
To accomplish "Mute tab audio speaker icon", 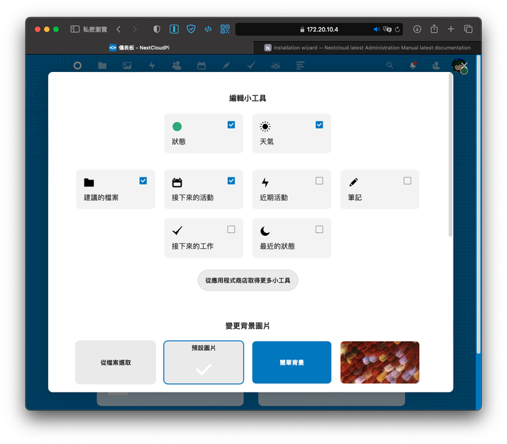I will coord(377,29).
